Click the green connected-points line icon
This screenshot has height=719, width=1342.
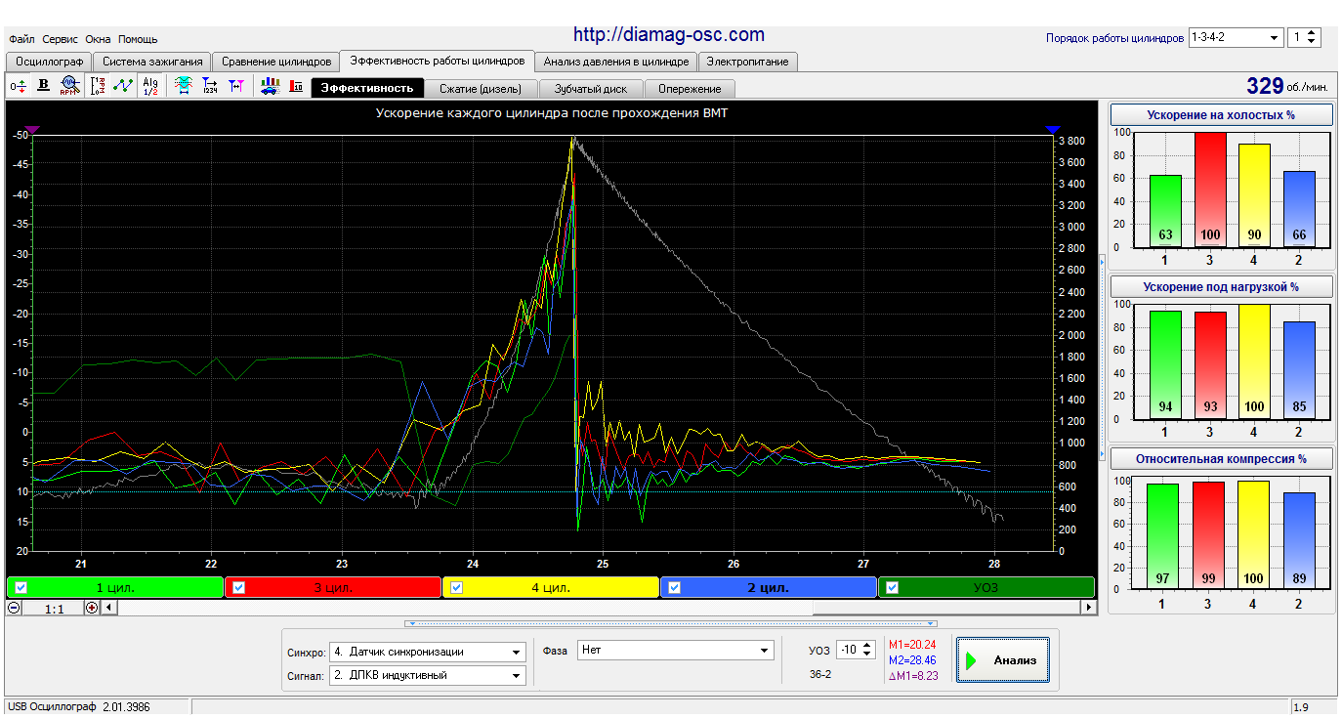point(123,86)
